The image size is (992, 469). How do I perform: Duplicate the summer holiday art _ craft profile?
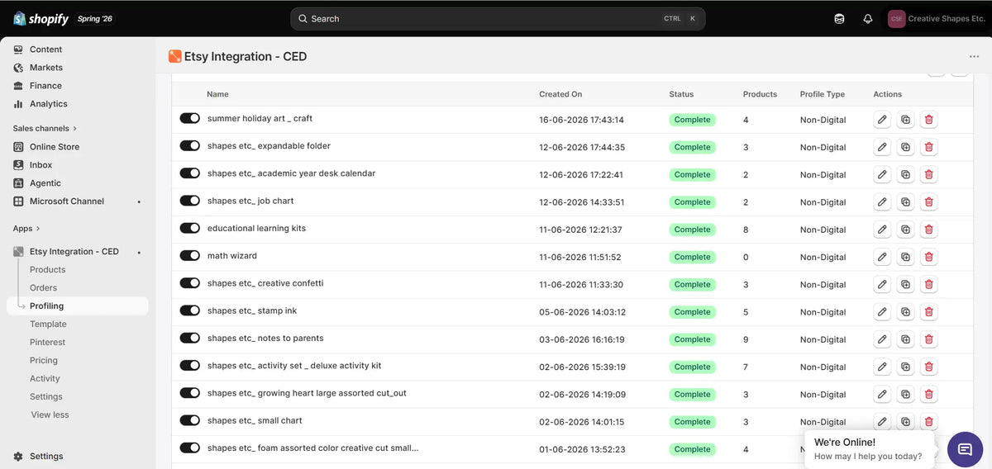[x=905, y=120]
